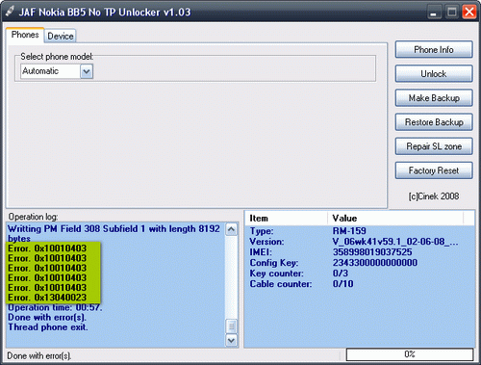This screenshot has width=481, height=365.
Task: Click the progress bar showing 0%
Action: tap(410, 354)
